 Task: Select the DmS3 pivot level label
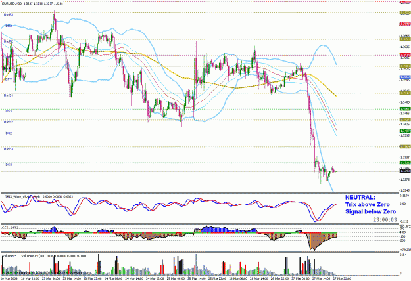click(x=9, y=149)
